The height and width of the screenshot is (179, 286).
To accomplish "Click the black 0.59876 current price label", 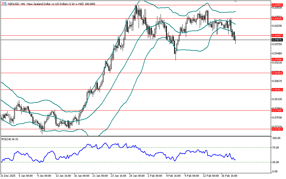I will click(277, 40).
